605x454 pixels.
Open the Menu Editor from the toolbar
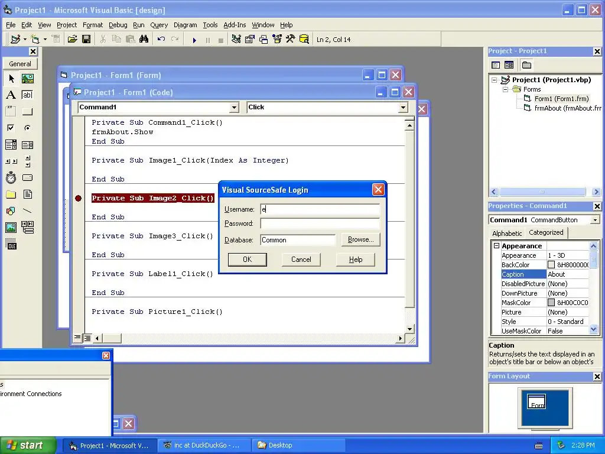[x=56, y=40]
